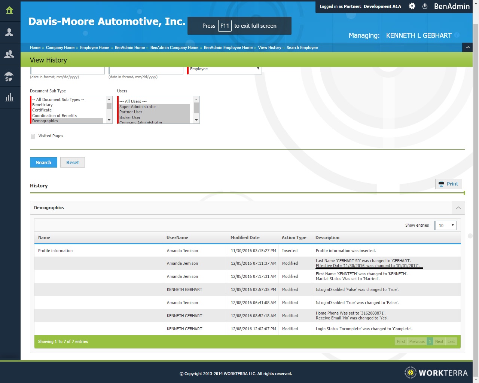Click Last pagination button
479x383 pixels.
[451, 341]
